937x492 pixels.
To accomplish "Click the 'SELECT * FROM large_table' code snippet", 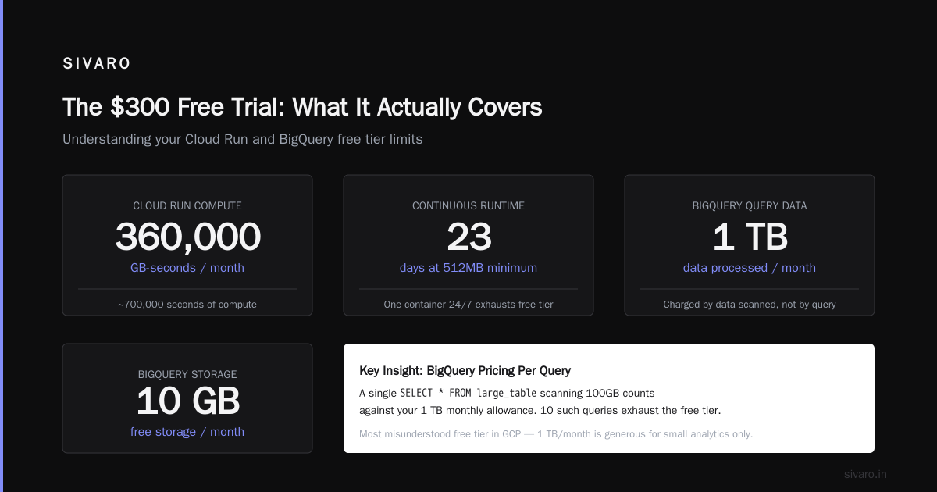I will [x=468, y=393].
